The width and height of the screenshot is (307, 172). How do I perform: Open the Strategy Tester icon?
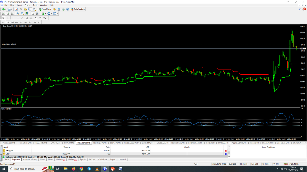(34, 9)
